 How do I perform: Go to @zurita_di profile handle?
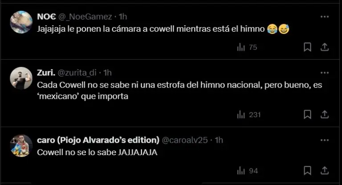pyautogui.click(x=77, y=73)
